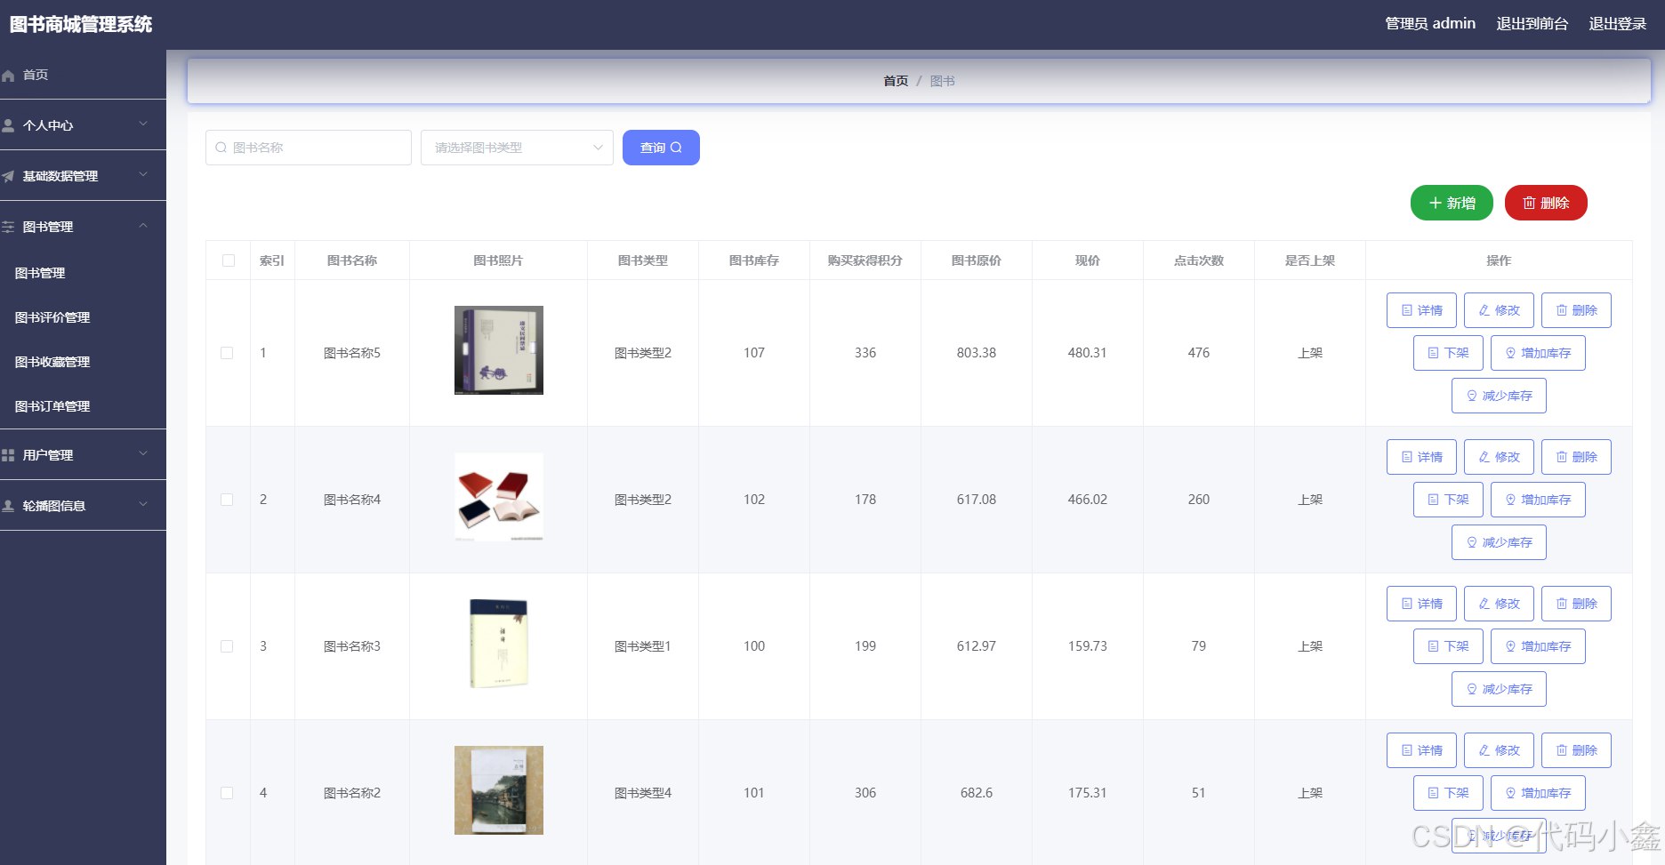Check the checkbox for row 图书名称5

click(x=227, y=353)
